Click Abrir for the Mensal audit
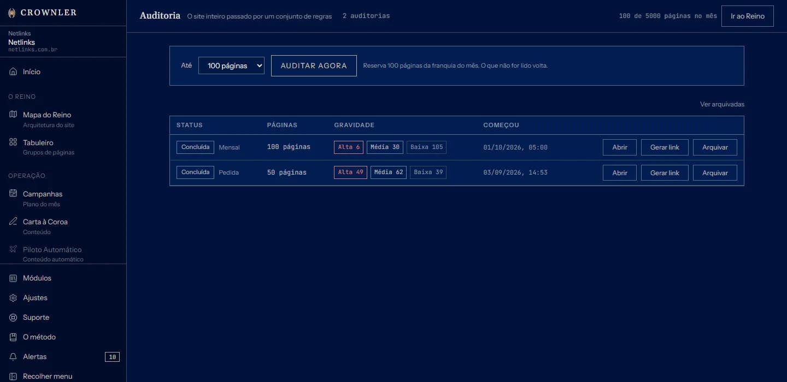This screenshot has width=787, height=382. [x=620, y=147]
